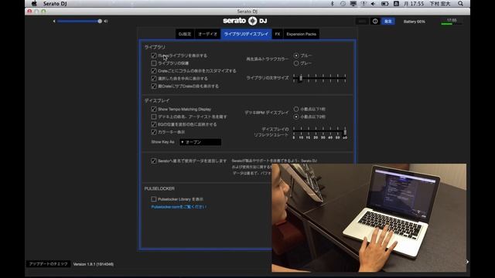Select the two decimal places BPM option

tap(296, 117)
